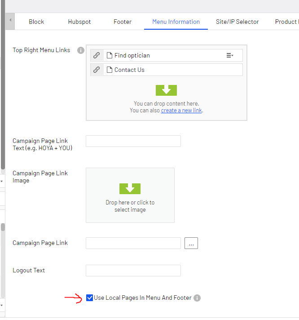Click the link icon beside Find optician

(96, 55)
